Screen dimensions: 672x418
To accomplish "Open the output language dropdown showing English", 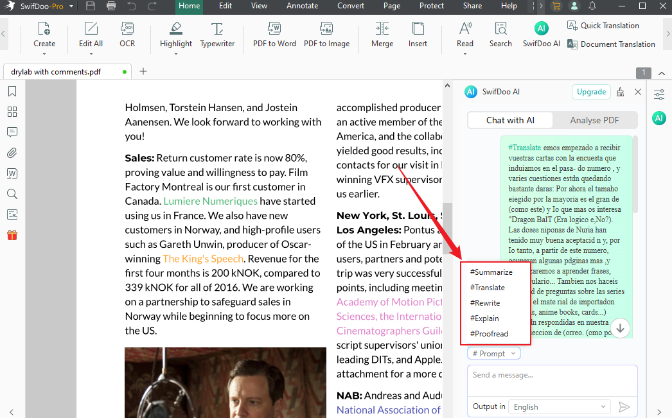I will pos(559,406).
